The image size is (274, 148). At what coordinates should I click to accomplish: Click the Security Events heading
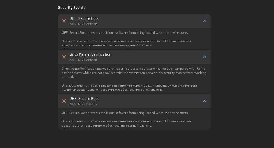[72, 8]
